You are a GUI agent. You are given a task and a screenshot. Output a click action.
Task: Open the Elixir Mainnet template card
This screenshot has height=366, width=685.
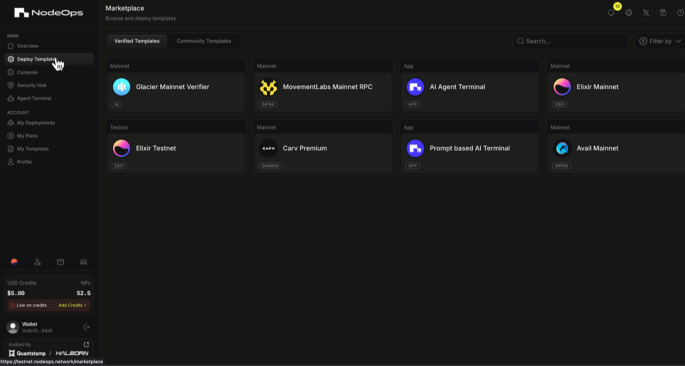pos(616,86)
